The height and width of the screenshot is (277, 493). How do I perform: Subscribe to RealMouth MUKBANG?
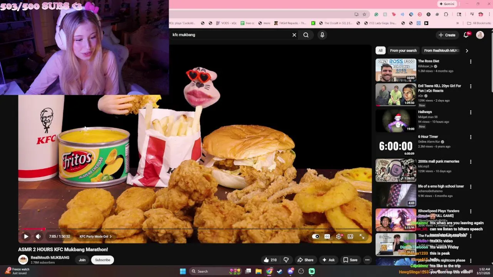(x=102, y=260)
